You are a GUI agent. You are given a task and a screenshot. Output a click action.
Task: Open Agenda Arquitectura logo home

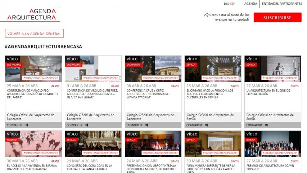(32, 14)
